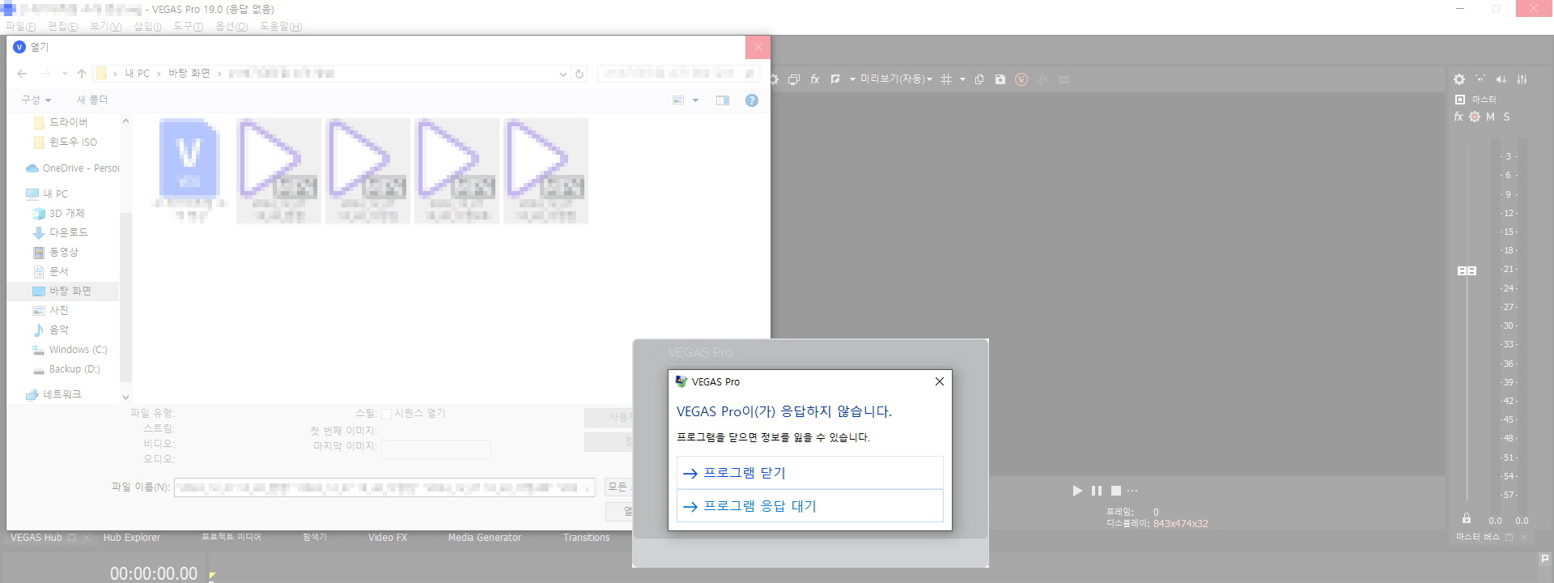The height and width of the screenshot is (583, 1554).
Task: Switch to the Video FX tab
Action: pyautogui.click(x=388, y=538)
